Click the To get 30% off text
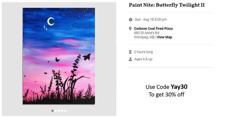233x118 pixels. click(x=166, y=94)
